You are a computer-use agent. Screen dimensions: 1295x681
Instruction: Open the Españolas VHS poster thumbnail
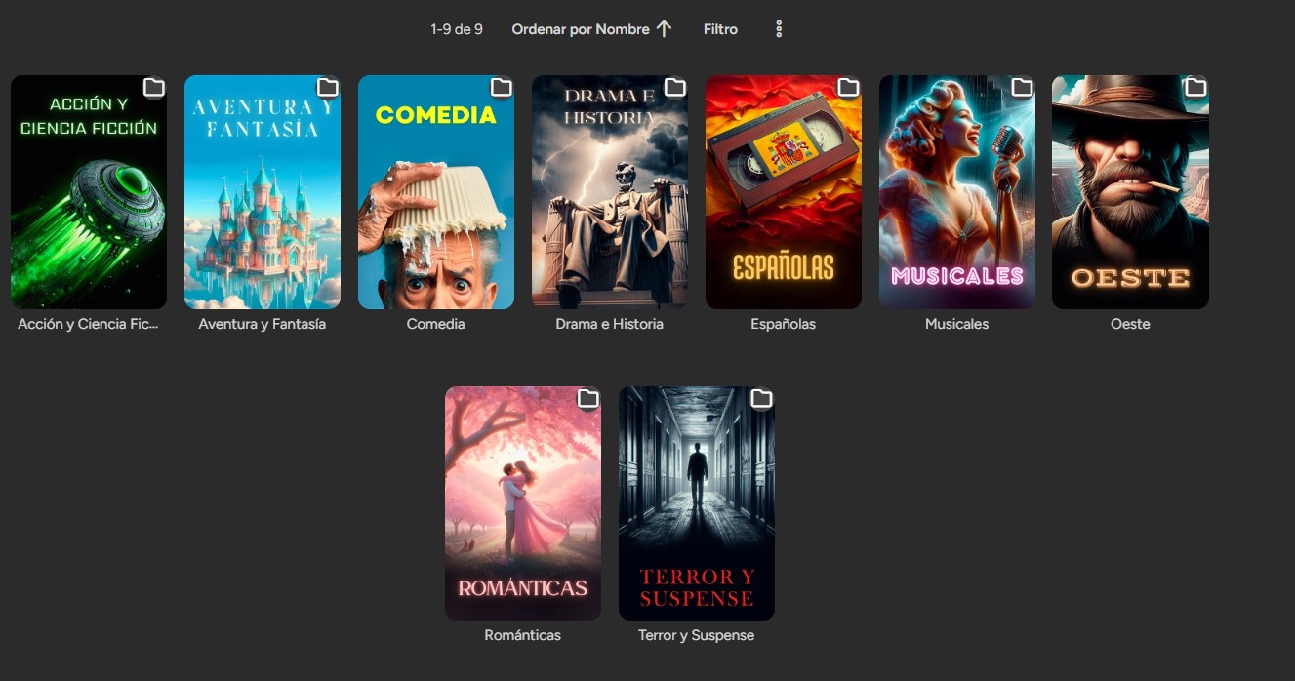(784, 192)
